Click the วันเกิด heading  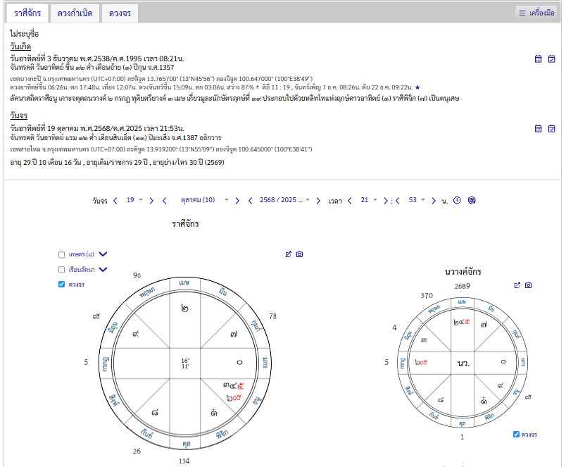20,46
